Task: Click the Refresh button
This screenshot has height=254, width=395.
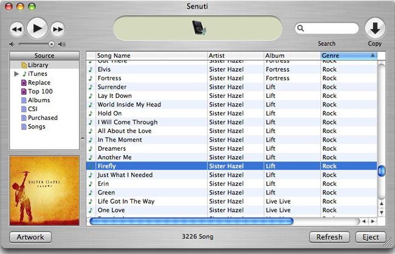Action: [329, 237]
